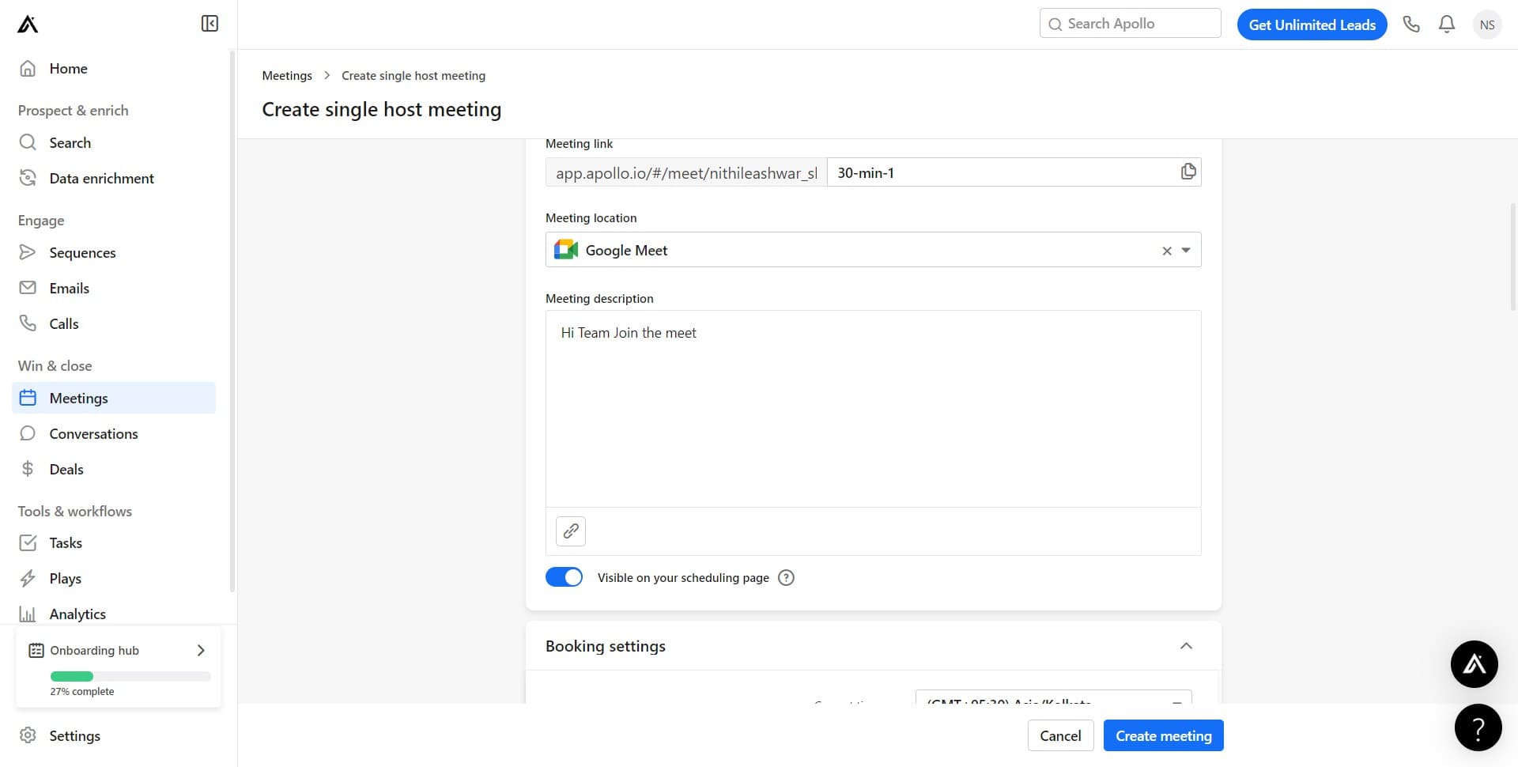Collapse the Booking settings section
The image size is (1518, 767).
pyautogui.click(x=1186, y=645)
